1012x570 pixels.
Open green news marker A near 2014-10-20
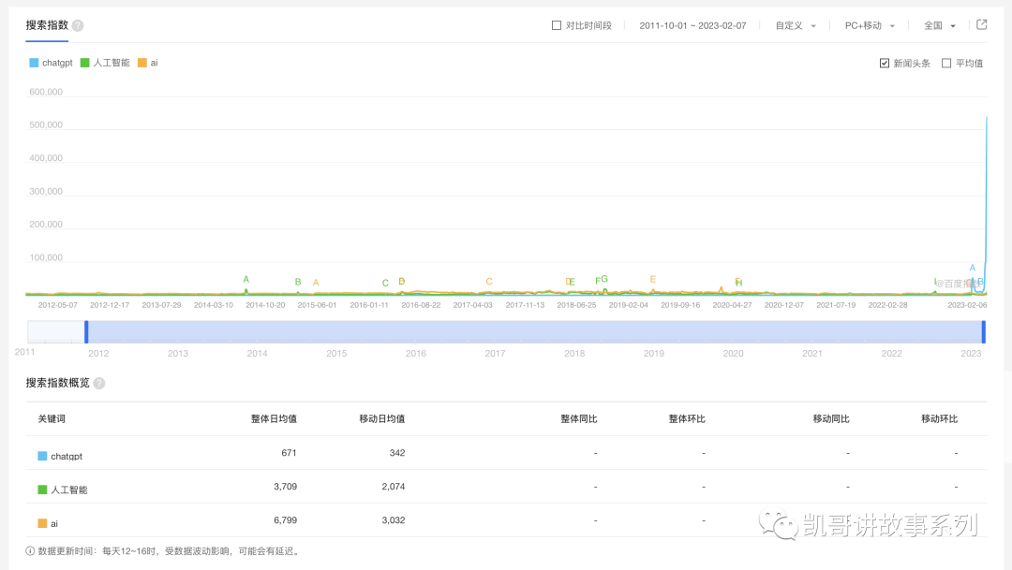(x=246, y=279)
